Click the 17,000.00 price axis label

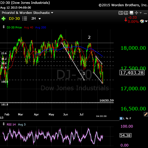click(x=133, y=89)
